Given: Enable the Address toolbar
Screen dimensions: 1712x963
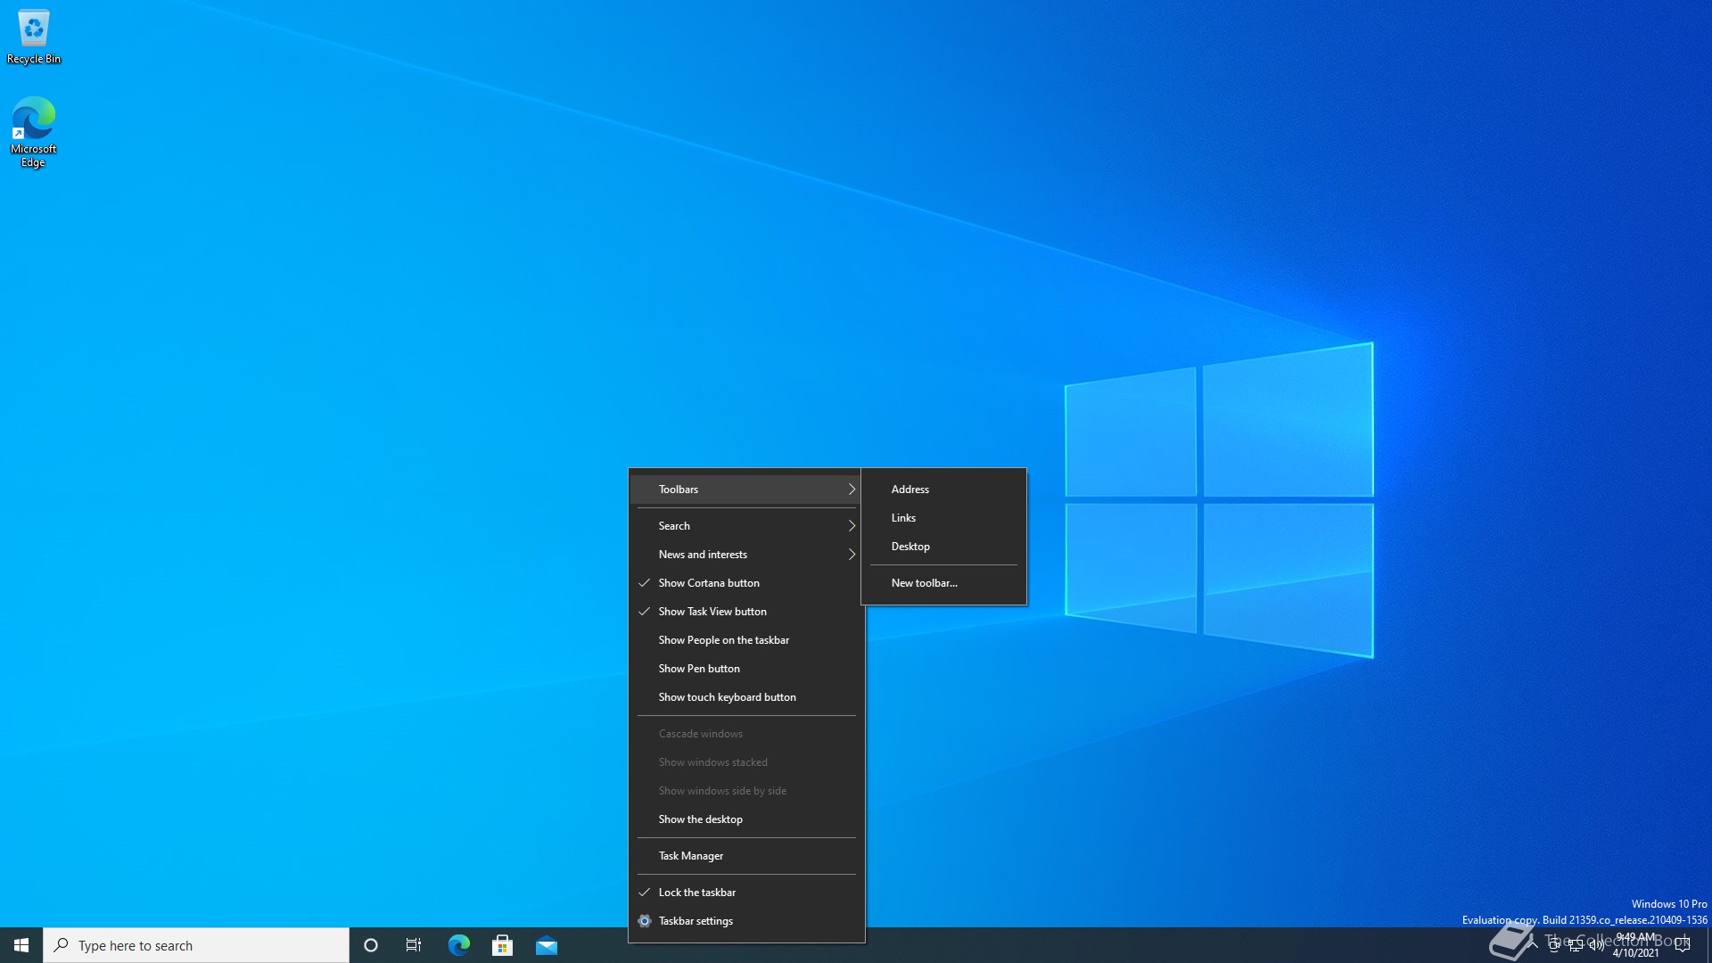Looking at the screenshot, I should pyautogui.click(x=943, y=490).
